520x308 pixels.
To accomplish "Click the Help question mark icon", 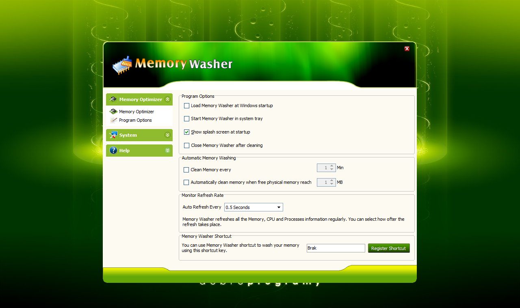I will (x=113, y=150).
